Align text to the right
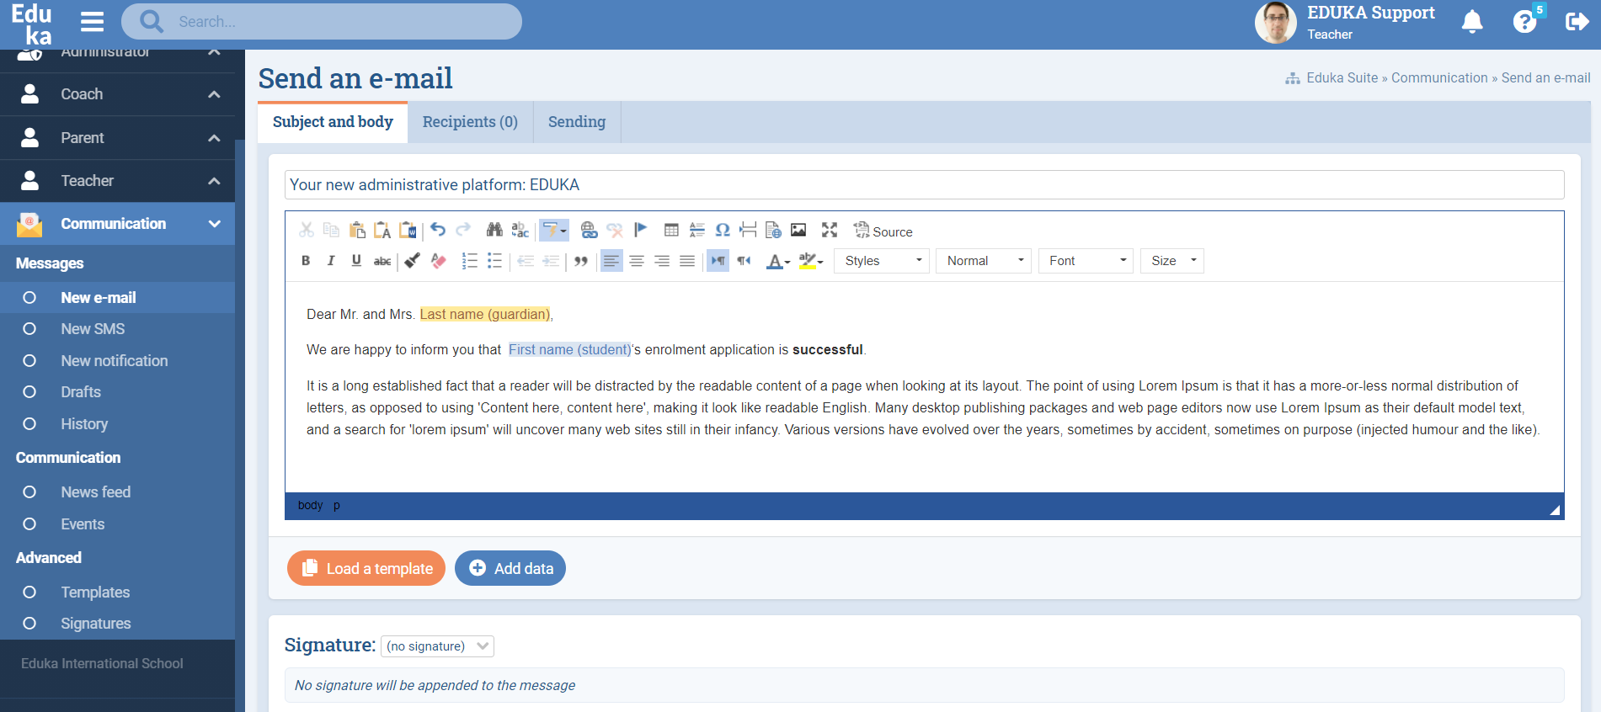 pyautogui.click(x=662, y=261)
